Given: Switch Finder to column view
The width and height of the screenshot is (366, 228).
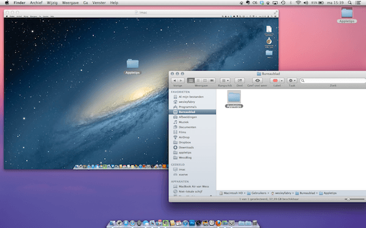Looking at the screenshot, I should pyautogui.click(x=205, y=80).
